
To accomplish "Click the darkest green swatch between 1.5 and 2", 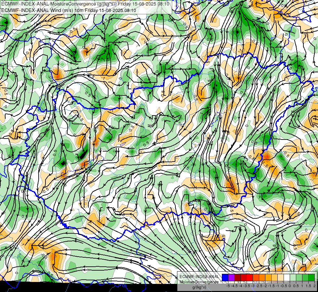I will pyautogui.click(x=312, y=277).
